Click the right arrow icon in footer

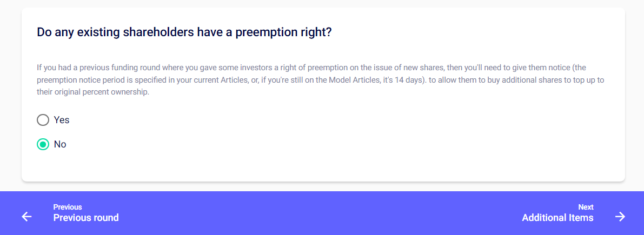coord(620,217)
